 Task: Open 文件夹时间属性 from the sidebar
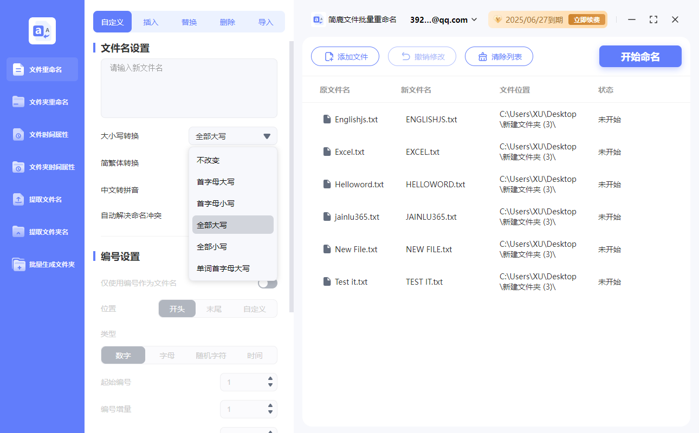point(42,167)
